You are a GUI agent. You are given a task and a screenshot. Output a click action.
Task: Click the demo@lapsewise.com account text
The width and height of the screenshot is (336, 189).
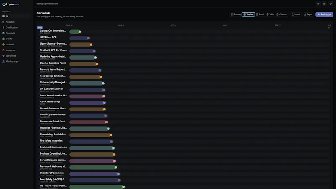click(x=47, y=4)
